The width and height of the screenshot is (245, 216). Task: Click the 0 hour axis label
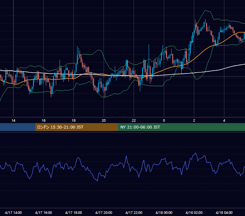(164, 121)
